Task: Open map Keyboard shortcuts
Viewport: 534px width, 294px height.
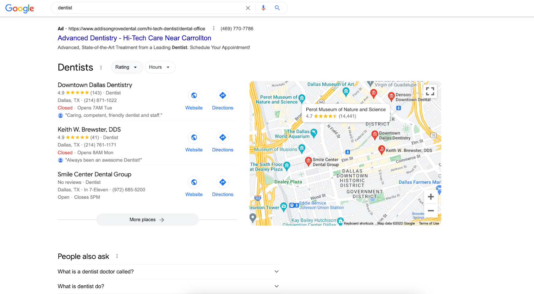Action: (x=359, y=223)
